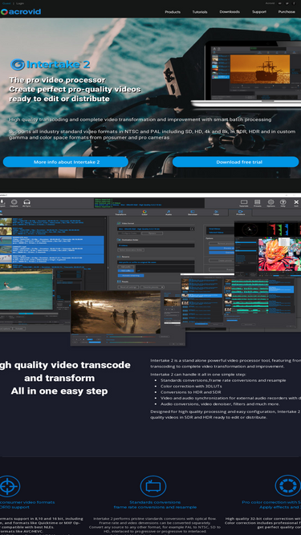This screenshot has height=535, width=301.
Task: Click the kitesurfer video preview
Action: (26, 290)
